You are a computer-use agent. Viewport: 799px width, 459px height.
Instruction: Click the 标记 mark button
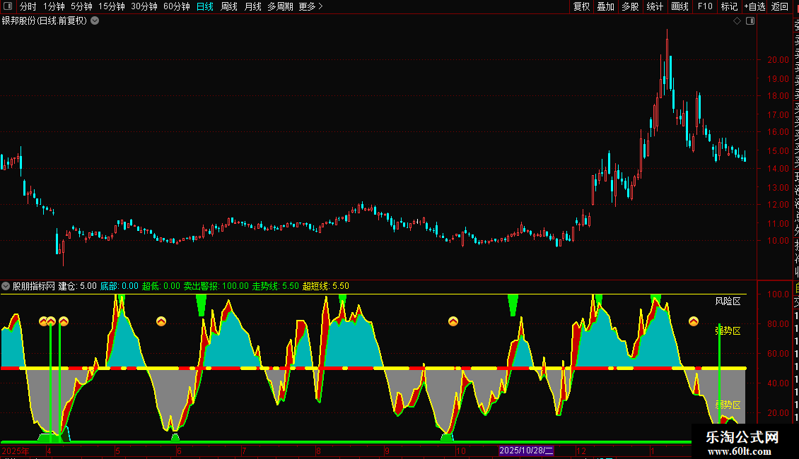tap(729, 6)
